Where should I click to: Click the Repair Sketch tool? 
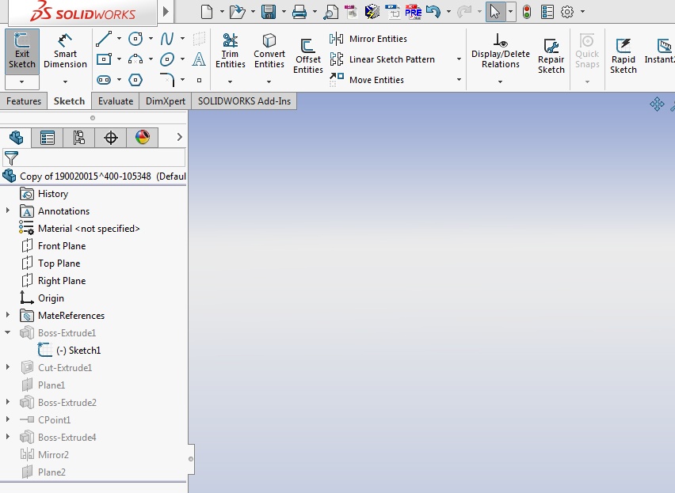[x=551, y=56]
